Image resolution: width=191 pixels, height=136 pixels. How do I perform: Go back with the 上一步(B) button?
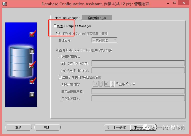pyautogui.click(x=117, y=128)
